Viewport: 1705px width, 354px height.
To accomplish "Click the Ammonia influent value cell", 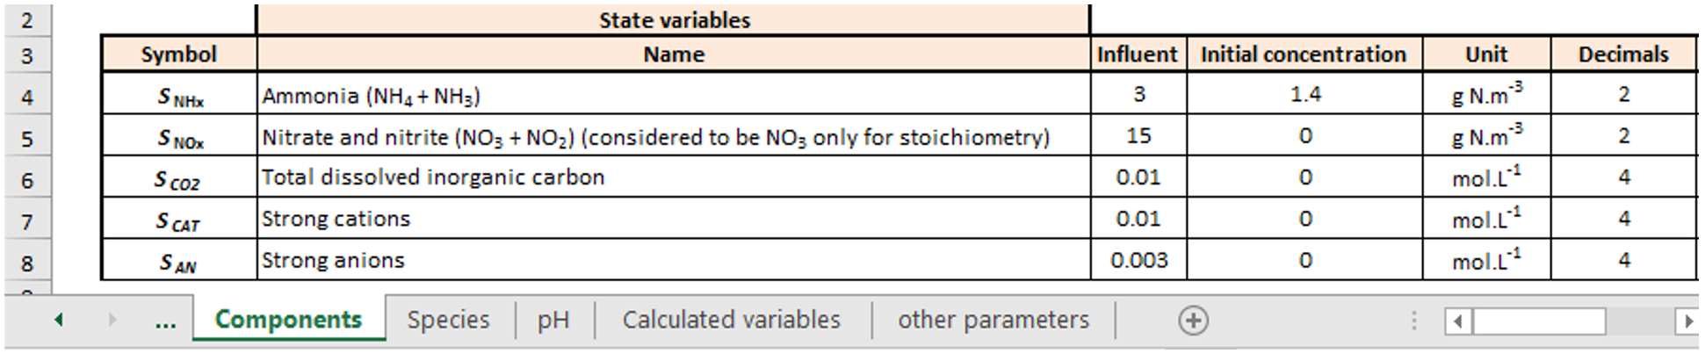I will point(1138,94).
